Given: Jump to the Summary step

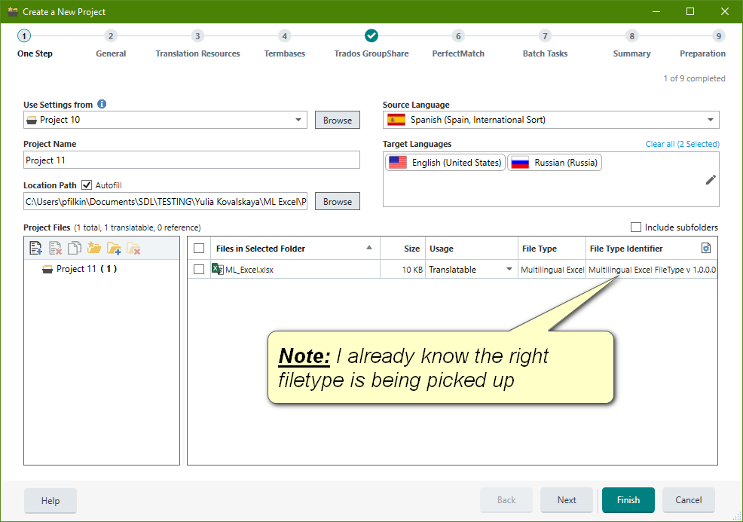Looking at the screenshot, I should pyautogui.click(x=631, y=44).
